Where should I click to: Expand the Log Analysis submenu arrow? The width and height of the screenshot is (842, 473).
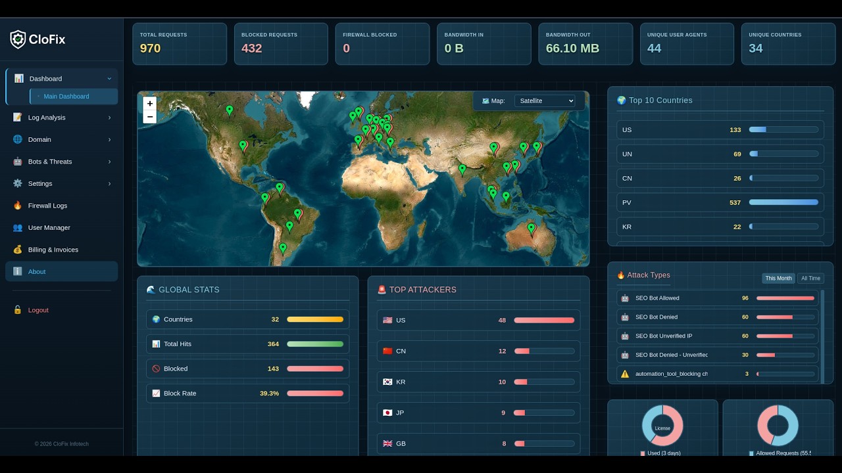point(109,118)
